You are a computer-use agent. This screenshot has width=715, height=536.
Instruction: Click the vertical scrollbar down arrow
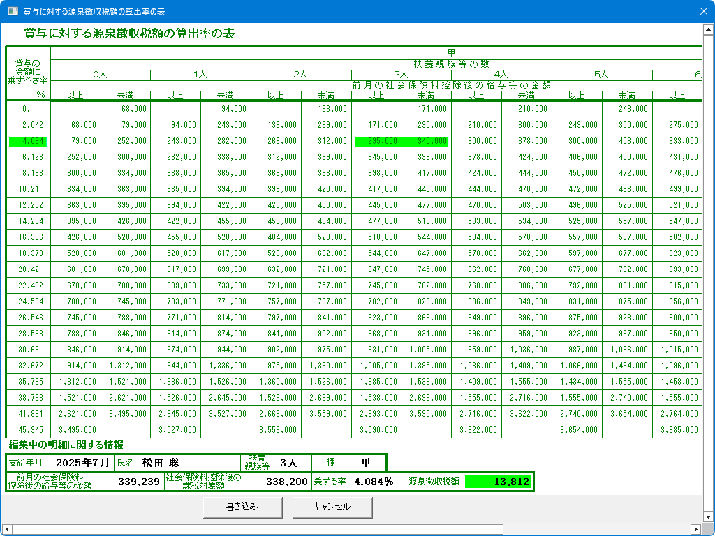[x=708, y=518]
